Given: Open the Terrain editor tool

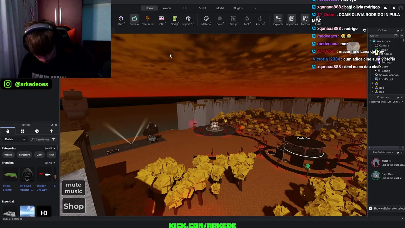Looking at the screenshot, I should 134,20.
